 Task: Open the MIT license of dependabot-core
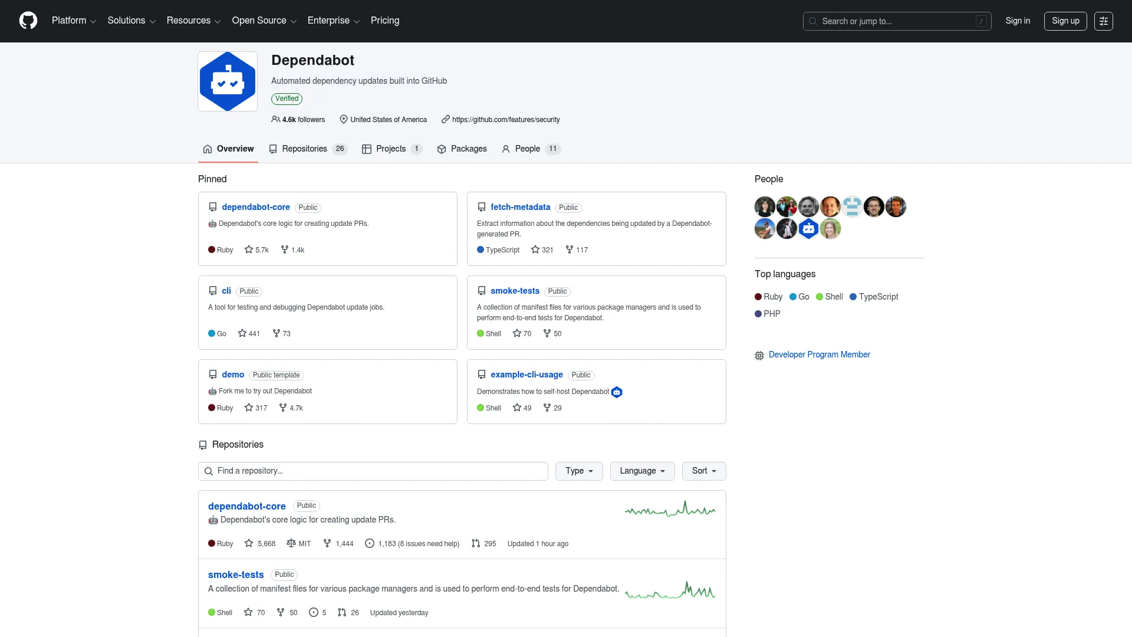[299, 543]
